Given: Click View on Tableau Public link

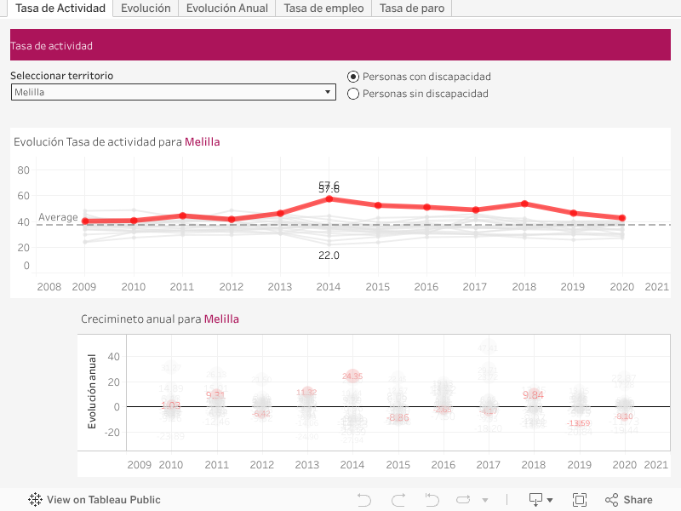Looking at the screenshot, I should tap(103, 500).
